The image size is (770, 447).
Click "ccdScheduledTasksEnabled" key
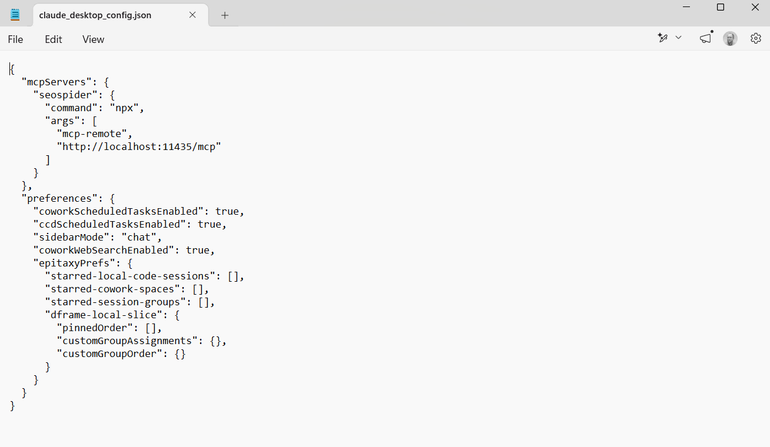tap(109, 224)
